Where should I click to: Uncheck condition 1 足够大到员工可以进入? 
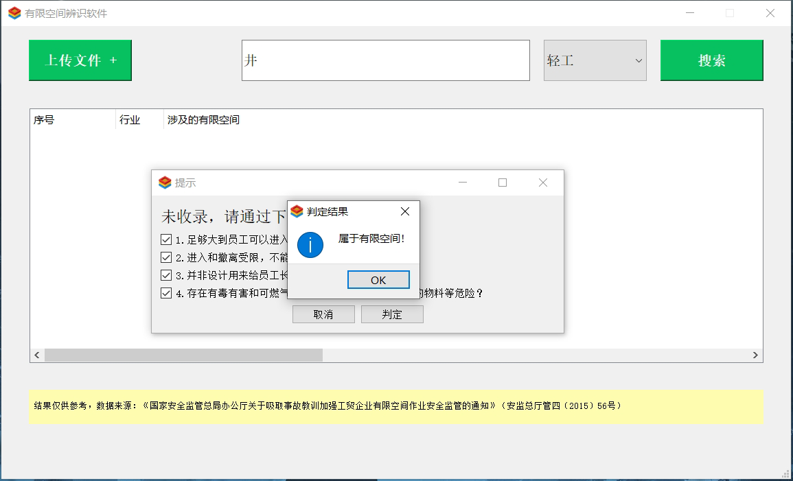click(x=166, y=239)
